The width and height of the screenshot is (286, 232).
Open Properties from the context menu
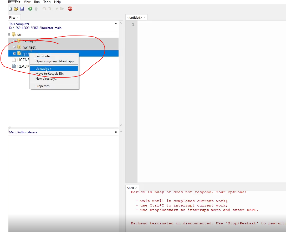[x=42, y=86]
